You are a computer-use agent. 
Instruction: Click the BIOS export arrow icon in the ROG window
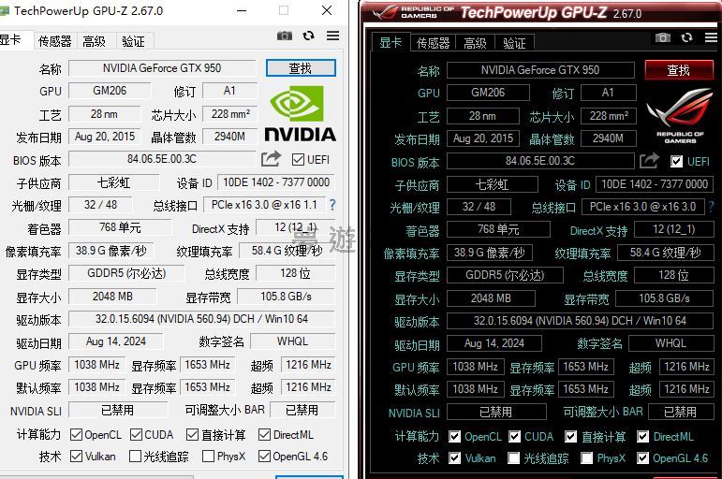click(649, 161)
